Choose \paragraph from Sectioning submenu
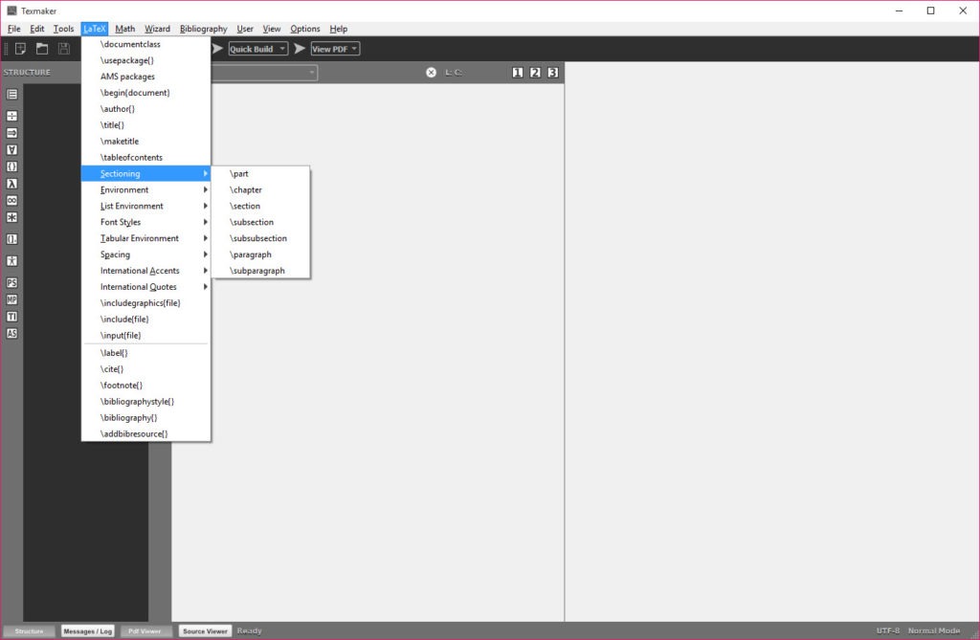Screen dimensions: 980x640 [x=260, y=255]
